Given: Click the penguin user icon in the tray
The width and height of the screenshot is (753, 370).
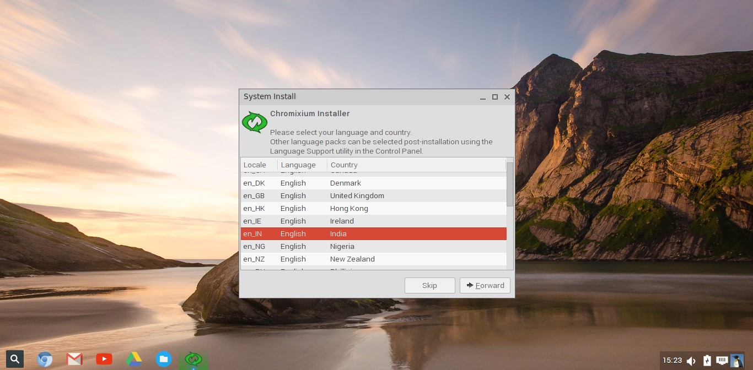Looking at the screenshot, I should pyautogui.click(x=737, y=361).
